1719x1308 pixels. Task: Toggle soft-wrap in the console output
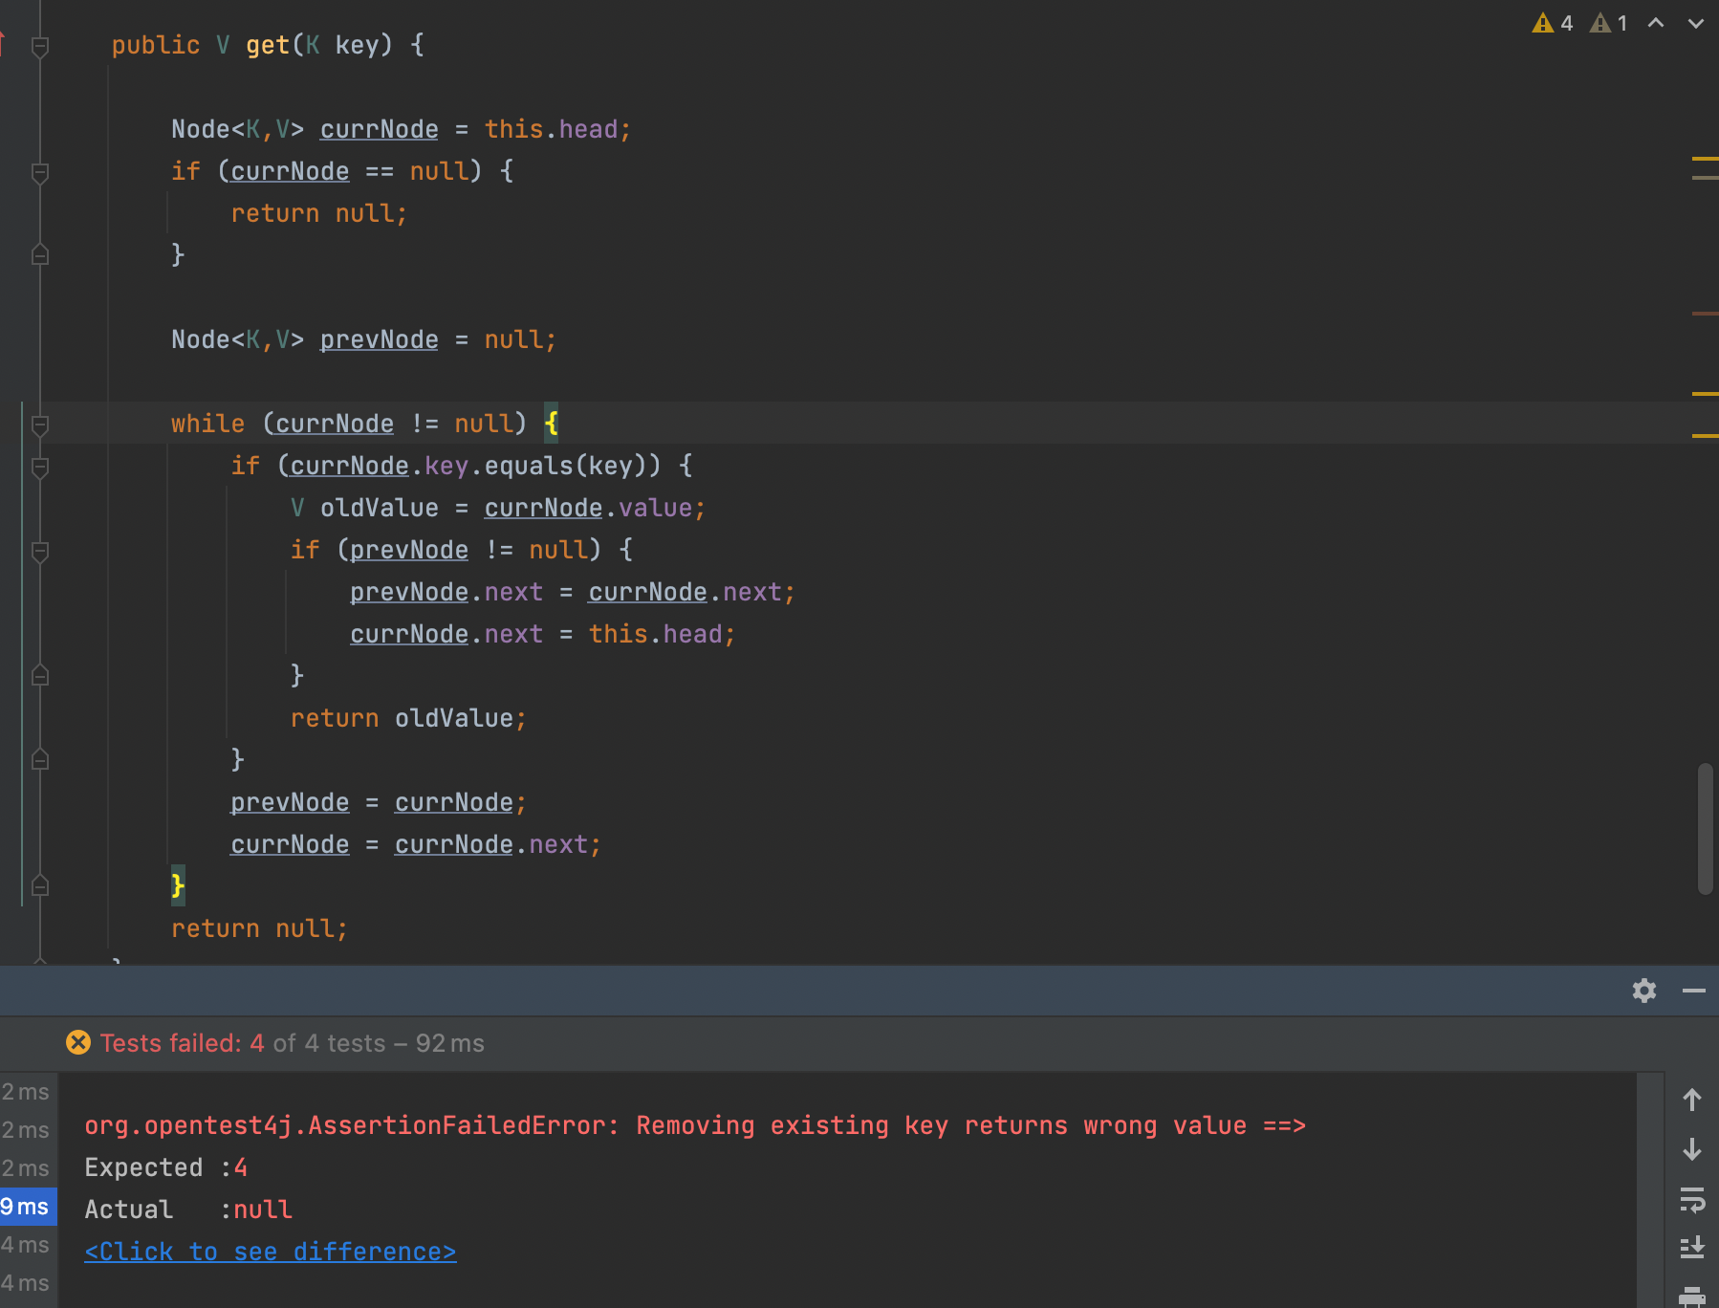click(x=1691, y=1199)
